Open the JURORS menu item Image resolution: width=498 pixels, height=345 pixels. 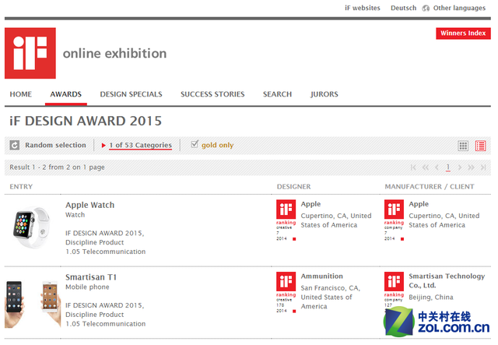(324, 94)
